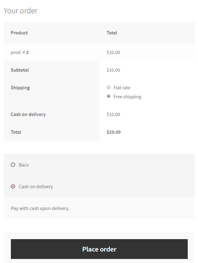The height and width of the screenshot is (263, 198).
Task: Select the Bacs payment radio button
Action: 13,165
